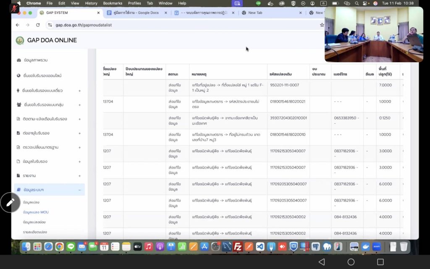Viewport: 430px width, 269px height.
Task: Click the GAP DOA ONLINE logo icon
Action: point(20,40)
